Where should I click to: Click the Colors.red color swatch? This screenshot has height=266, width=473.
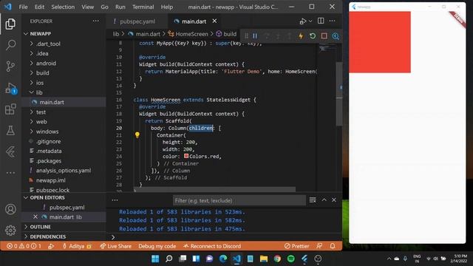click(x=186, y=156)
